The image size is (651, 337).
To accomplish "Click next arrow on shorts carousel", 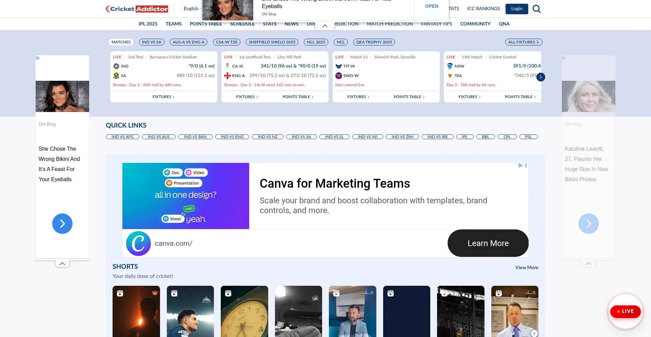I will click(x=534, y=333).
